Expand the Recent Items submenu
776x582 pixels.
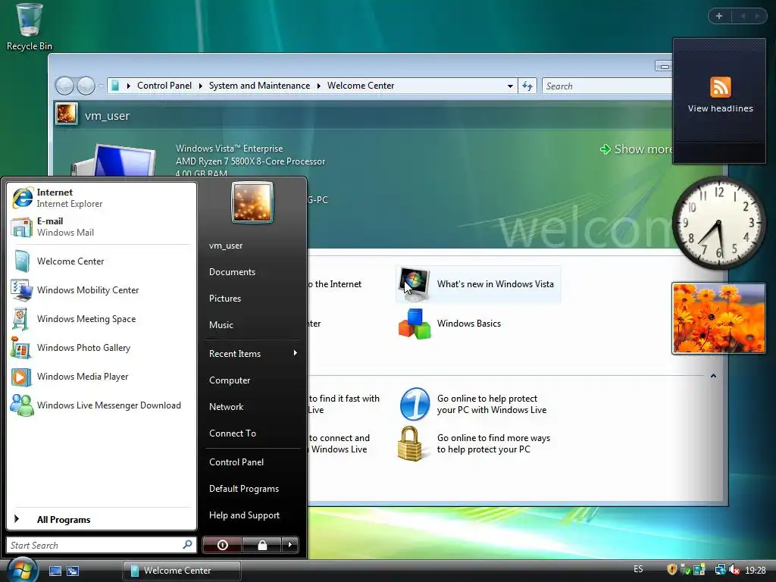[253, 353]
